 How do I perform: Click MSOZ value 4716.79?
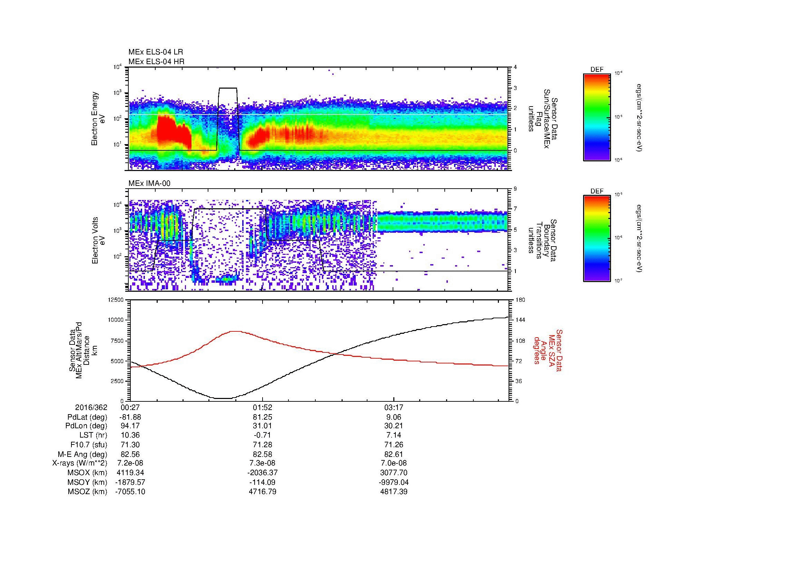[262, 492]
